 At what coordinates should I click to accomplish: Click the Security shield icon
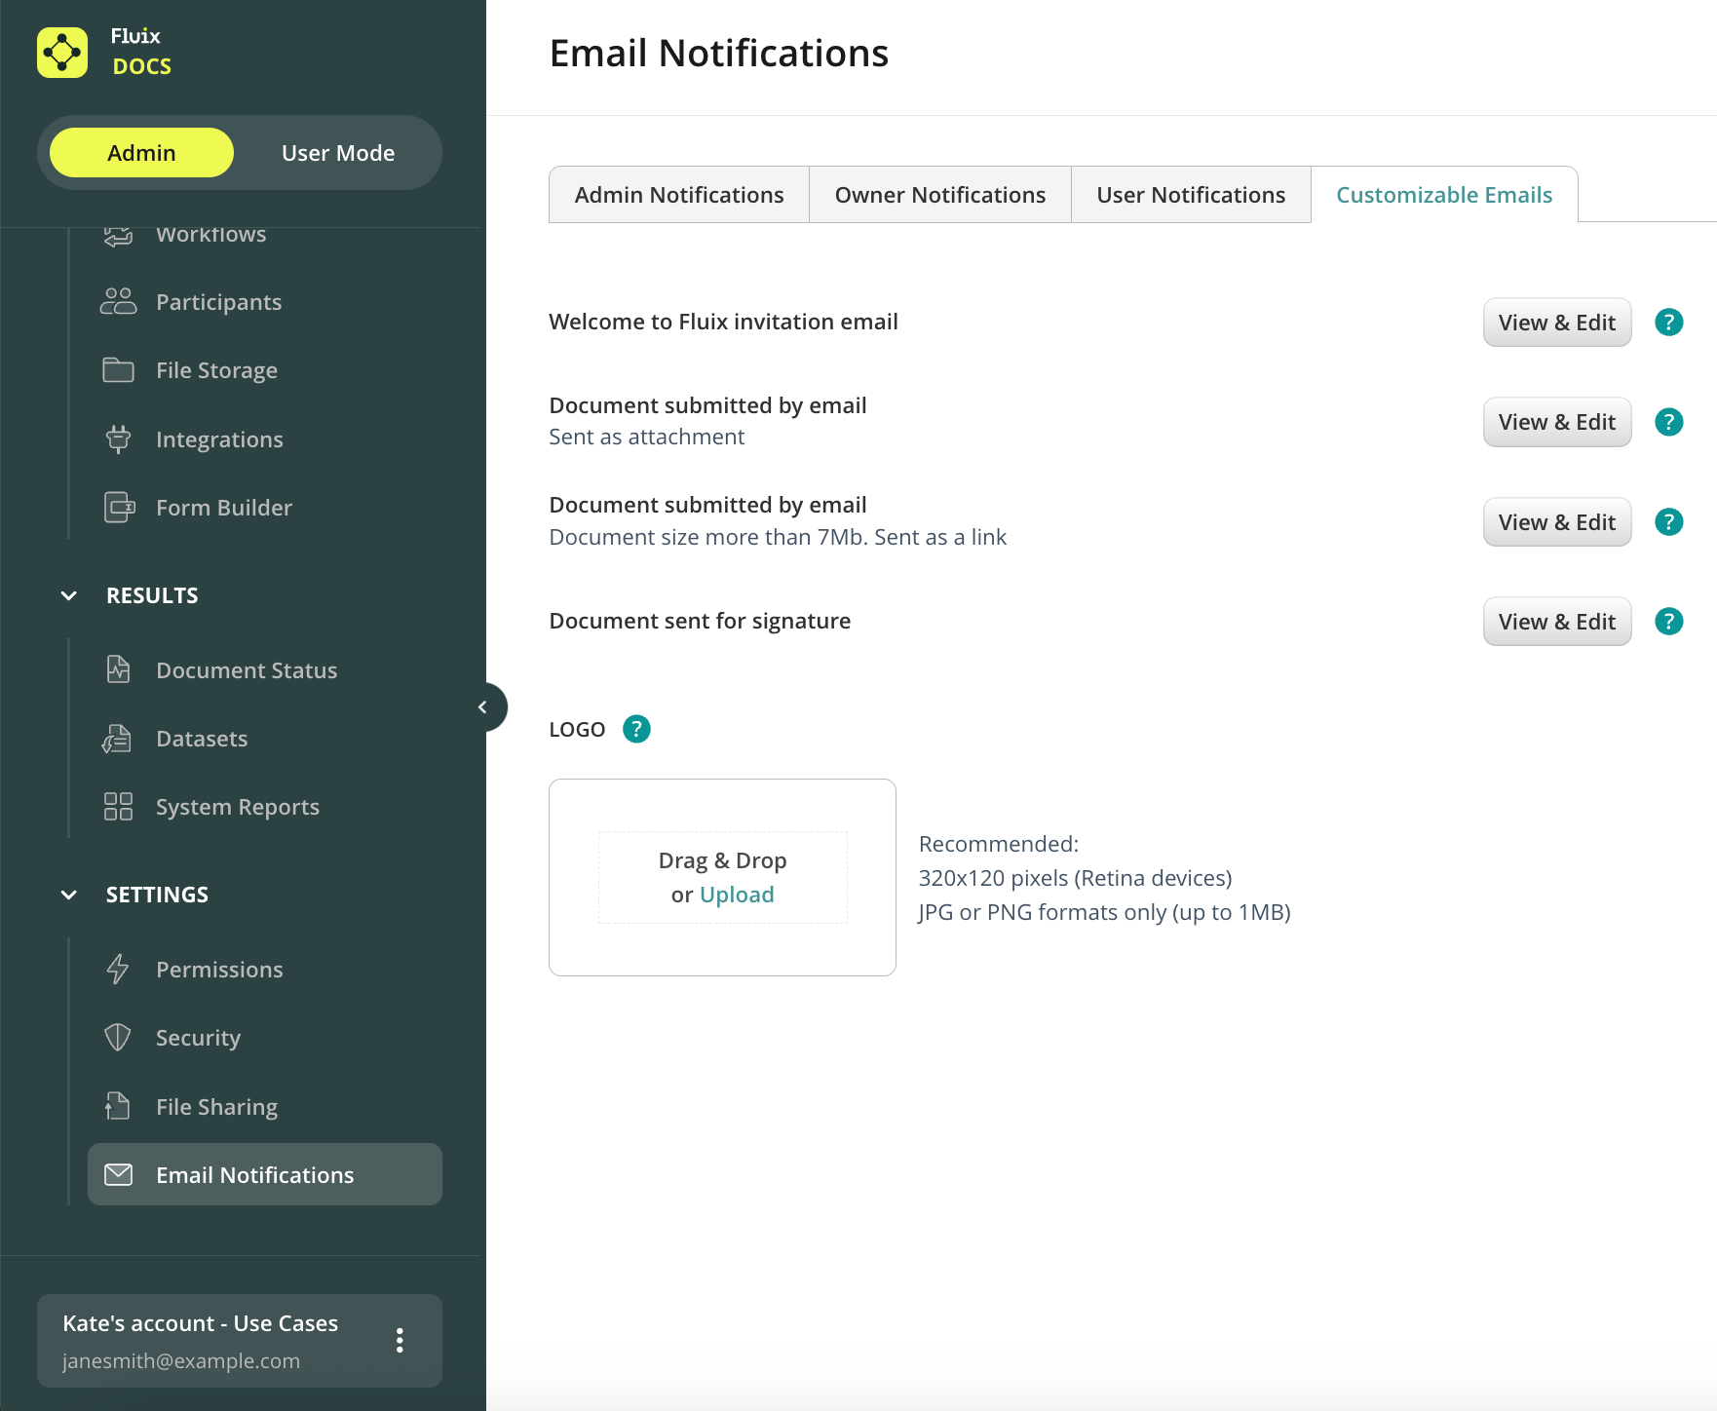118,1038
